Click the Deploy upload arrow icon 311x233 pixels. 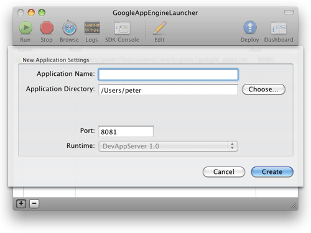[250, 27]
